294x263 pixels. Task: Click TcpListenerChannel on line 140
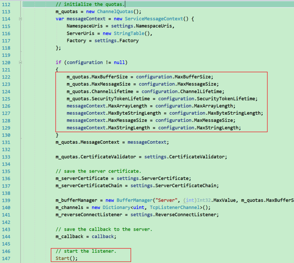point(175,207)
